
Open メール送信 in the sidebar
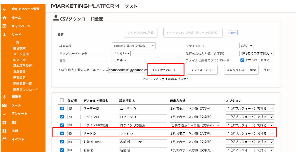point(21,54)
